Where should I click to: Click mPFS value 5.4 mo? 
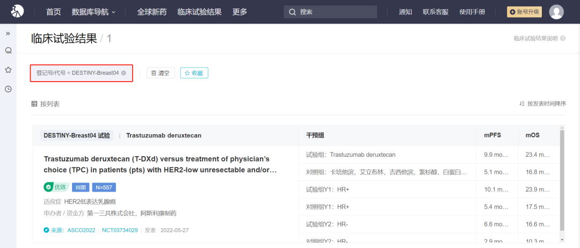pyautogui.click(x=496, y=207)
